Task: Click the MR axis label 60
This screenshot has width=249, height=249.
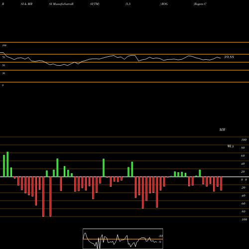Action: point(243,156)
